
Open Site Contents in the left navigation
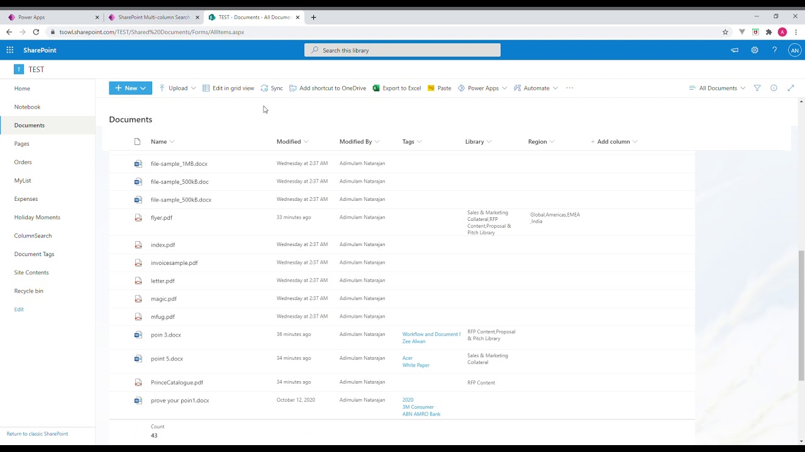point(31,272)
